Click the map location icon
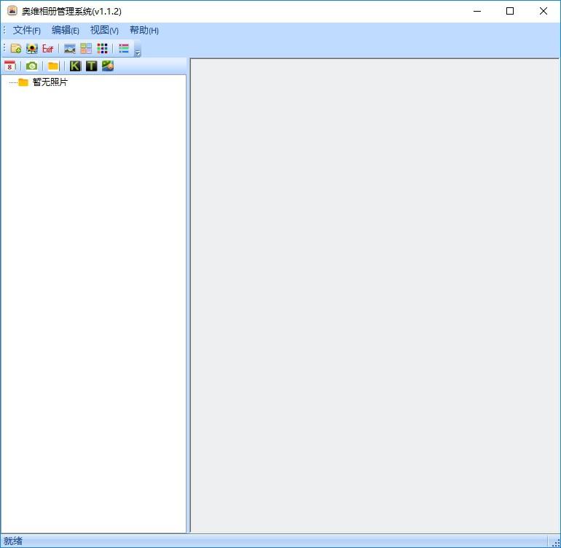561x548 pixels. (x=108, y=66)
